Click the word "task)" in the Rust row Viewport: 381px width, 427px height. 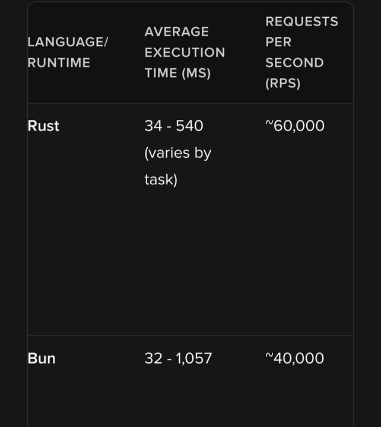[x=161, y=180]
